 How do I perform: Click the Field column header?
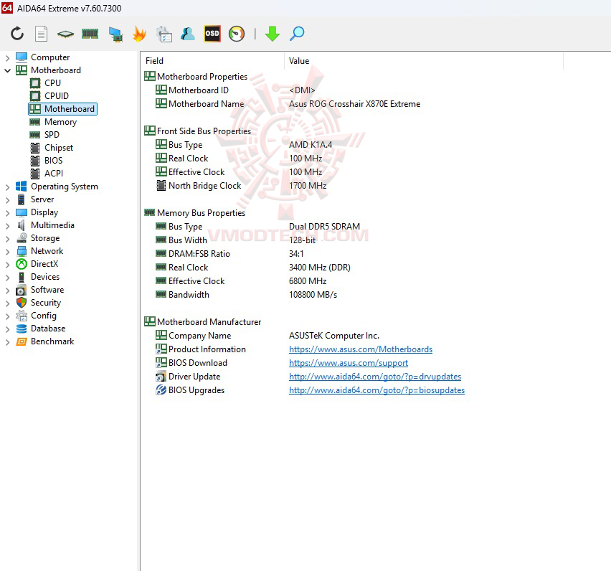212,61
